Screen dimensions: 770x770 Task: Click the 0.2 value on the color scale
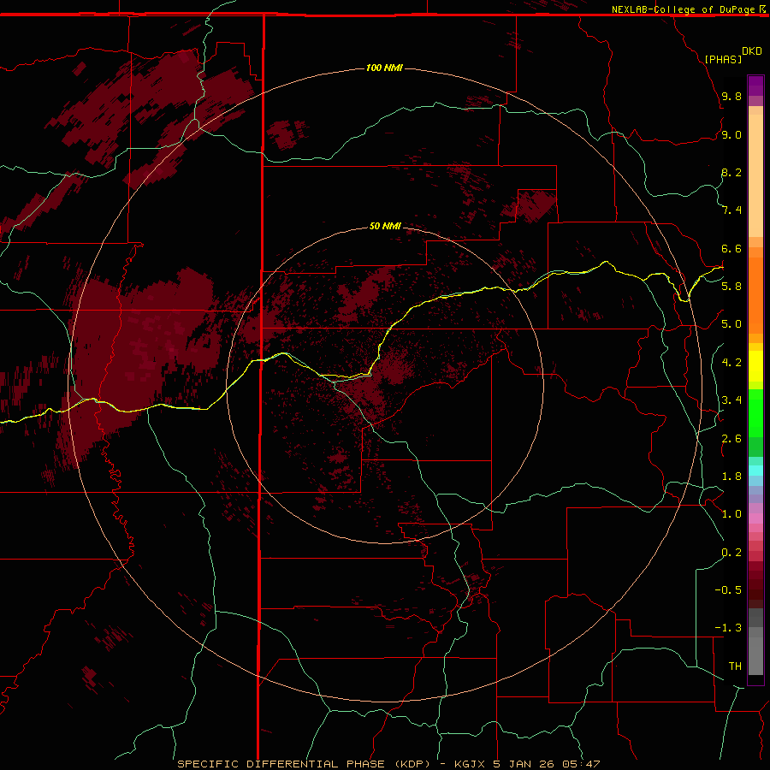731,553
